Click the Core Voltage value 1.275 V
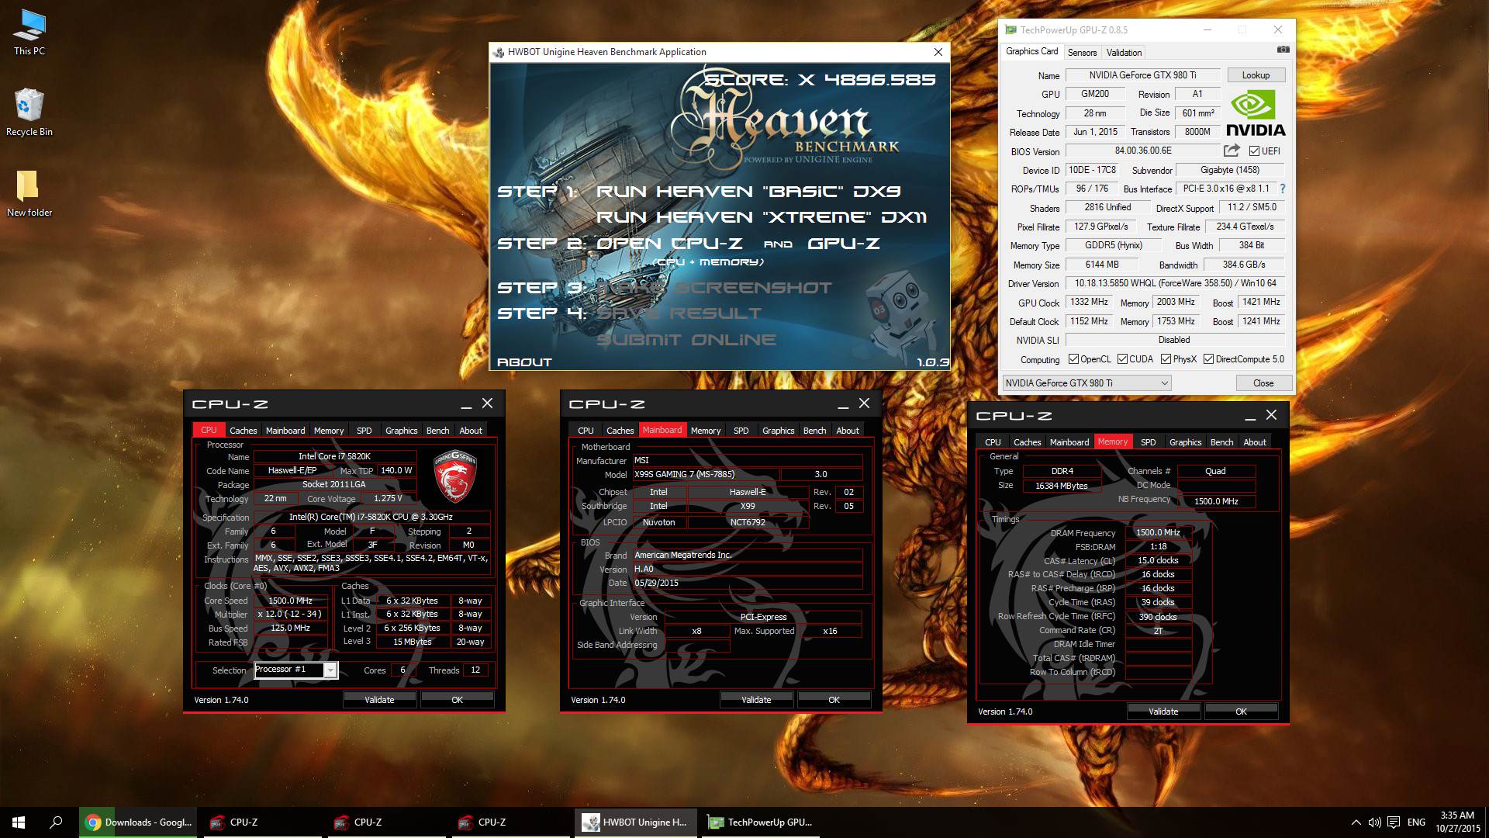This screenshot has width=1489, height=838. coord(388,499)
